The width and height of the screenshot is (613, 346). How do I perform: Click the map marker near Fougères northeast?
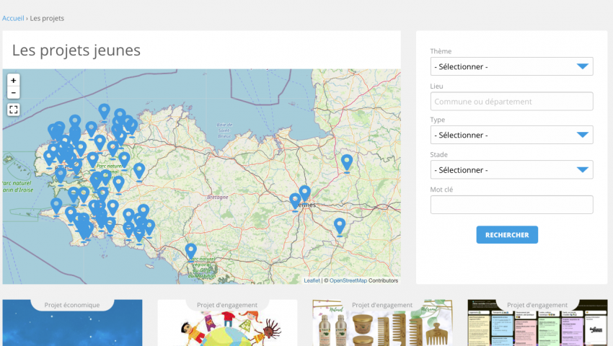[x=347, y=163]
